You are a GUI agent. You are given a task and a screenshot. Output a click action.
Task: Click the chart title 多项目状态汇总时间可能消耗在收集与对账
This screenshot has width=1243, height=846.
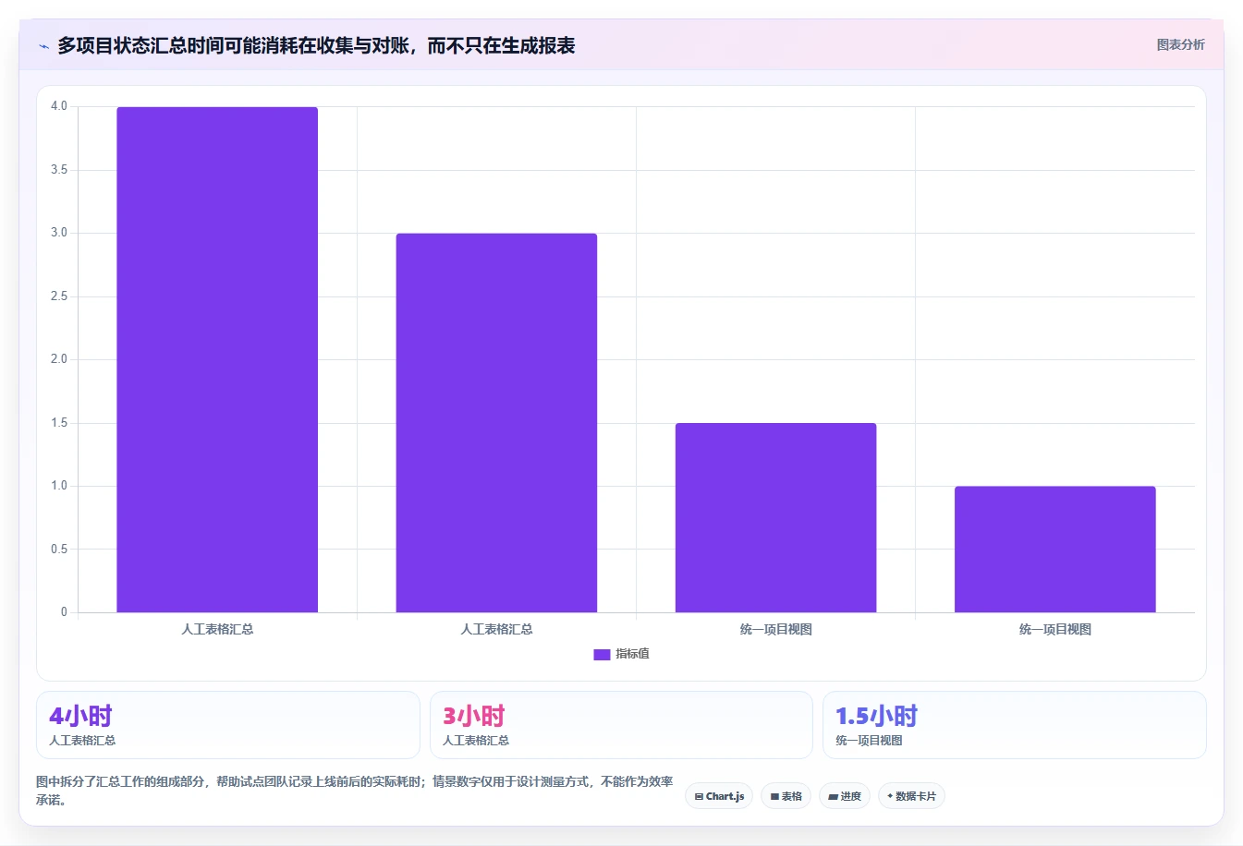tap(316, 45)
